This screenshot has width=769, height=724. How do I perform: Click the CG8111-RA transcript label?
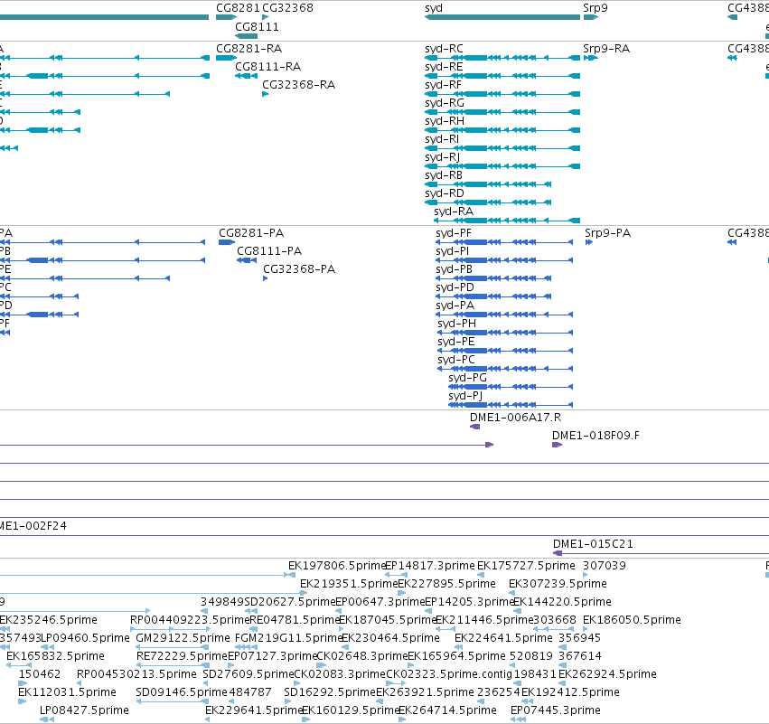click(267, 67)
